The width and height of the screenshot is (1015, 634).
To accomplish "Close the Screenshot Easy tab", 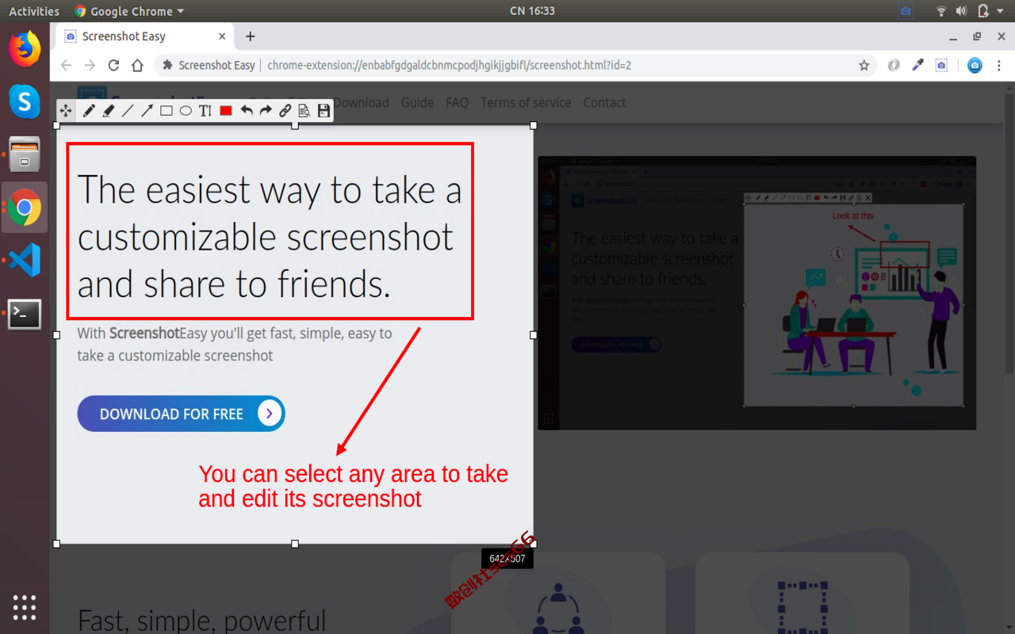I will 223,36.
